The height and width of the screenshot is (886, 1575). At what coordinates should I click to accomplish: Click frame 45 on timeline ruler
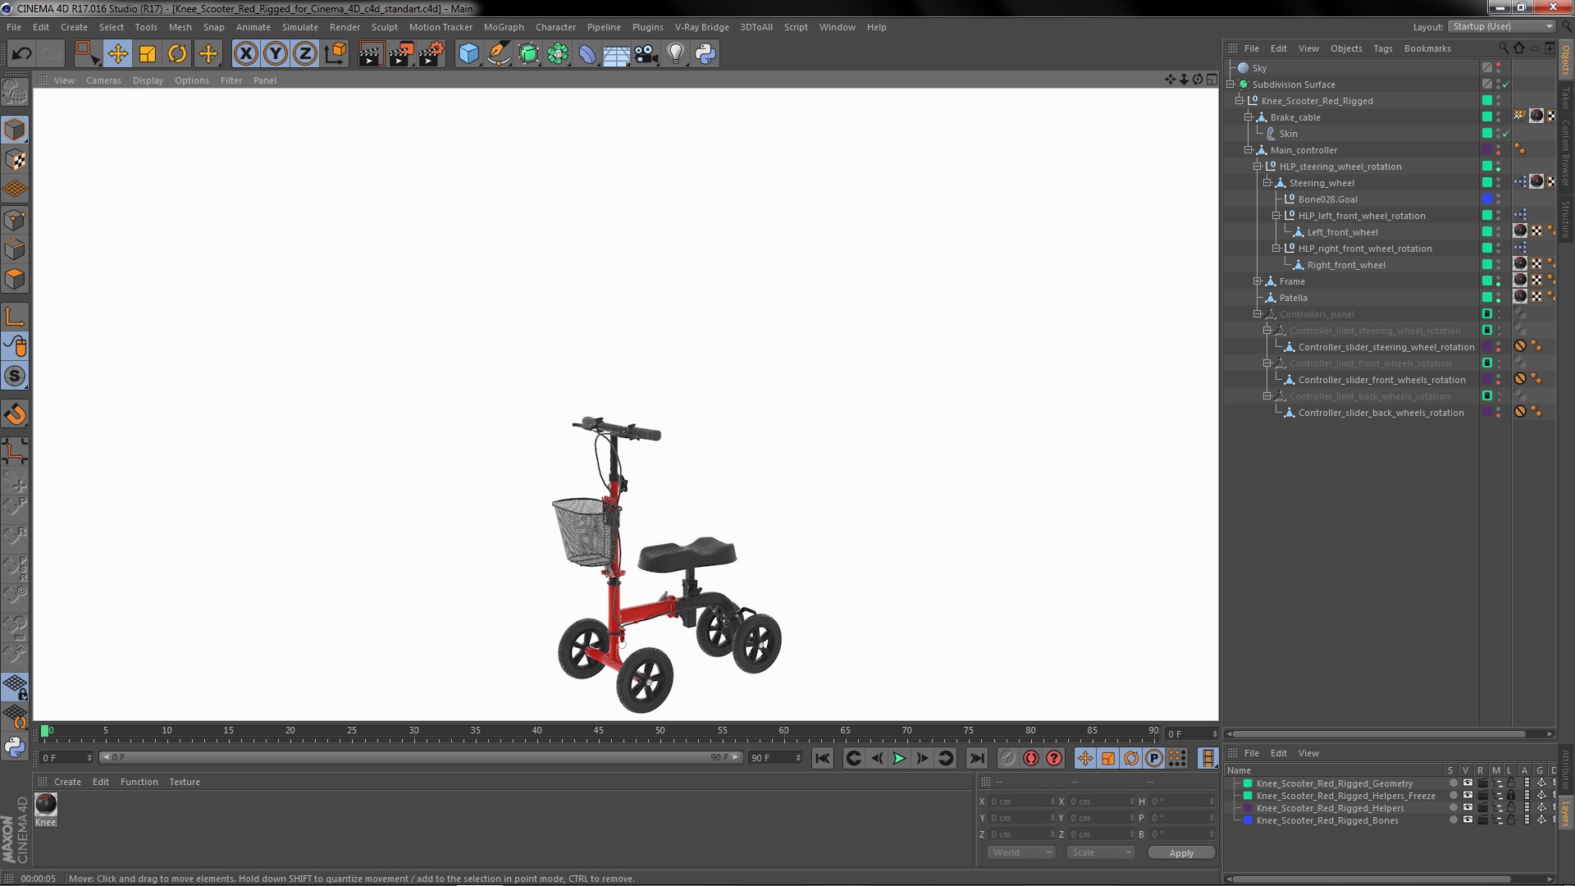(599, 730)
